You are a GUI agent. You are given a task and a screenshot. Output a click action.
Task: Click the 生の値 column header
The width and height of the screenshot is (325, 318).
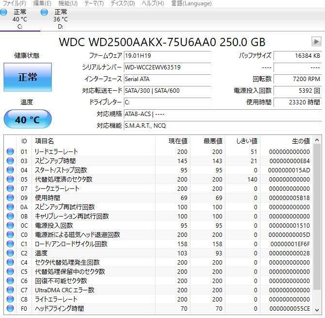coord(287,141)
